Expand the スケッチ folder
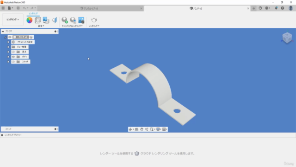Screen dimensions: 296x167 point(8,62)
